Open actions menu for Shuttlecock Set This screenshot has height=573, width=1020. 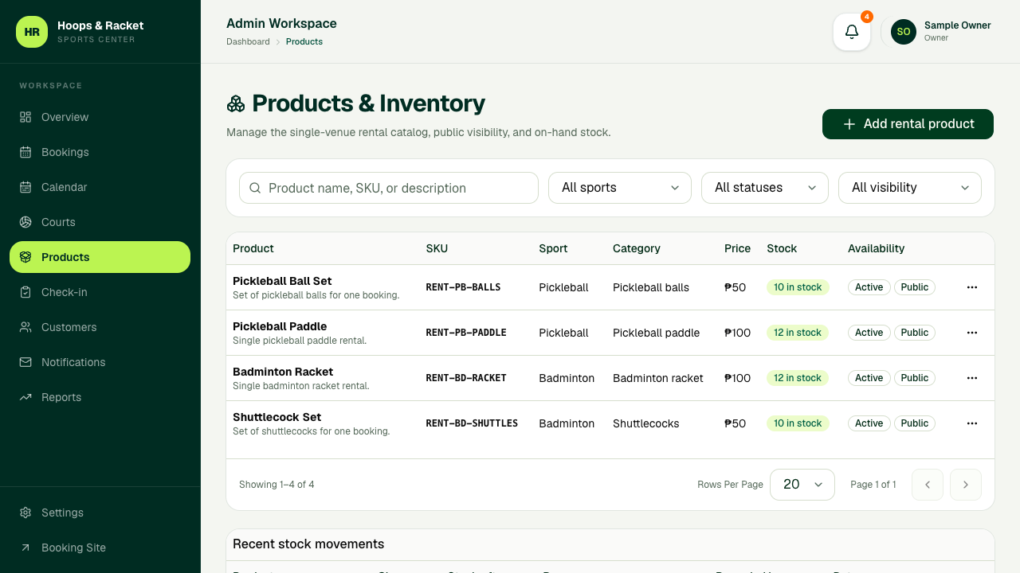(x=972, y=423)
